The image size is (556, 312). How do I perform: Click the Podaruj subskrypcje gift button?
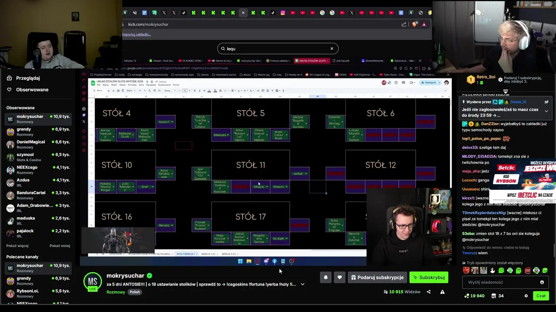coord(377,277)
